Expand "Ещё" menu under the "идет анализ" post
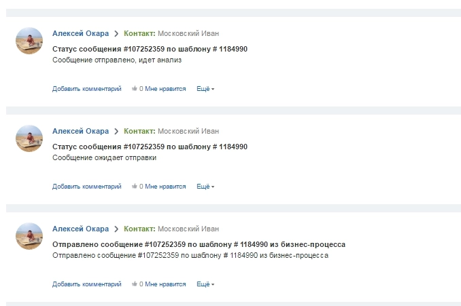This screenshot has height=306, width=461. coord(205,89)
